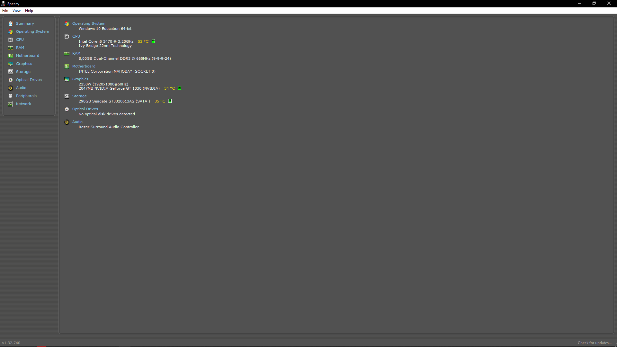The width and height of the screenshot is (617, 347).
Task: Click the Motherboard icon in the sidebar
Action: pyautogui.click(x=11, y=56)
